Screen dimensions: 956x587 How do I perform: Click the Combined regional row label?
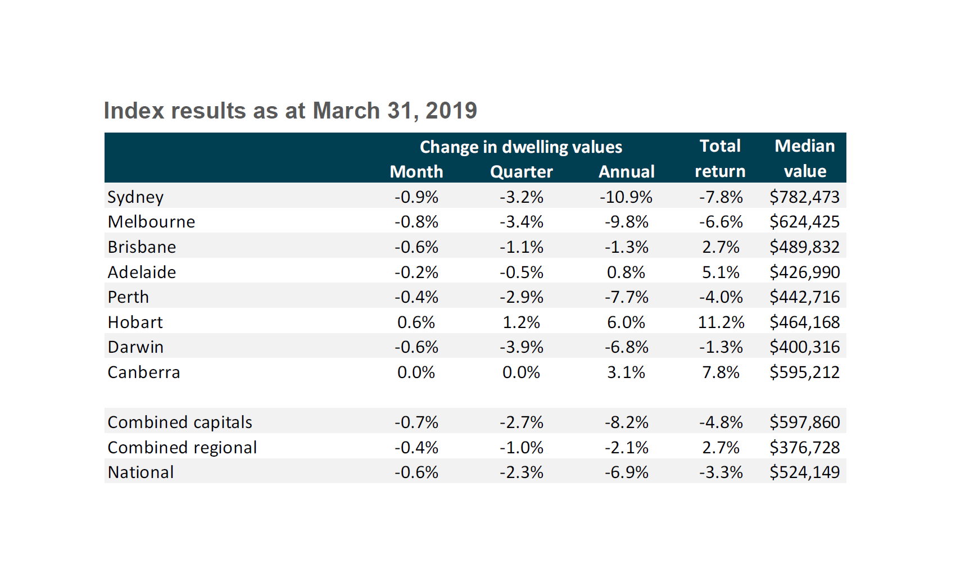pyautogui.click(x=182, y=448)
